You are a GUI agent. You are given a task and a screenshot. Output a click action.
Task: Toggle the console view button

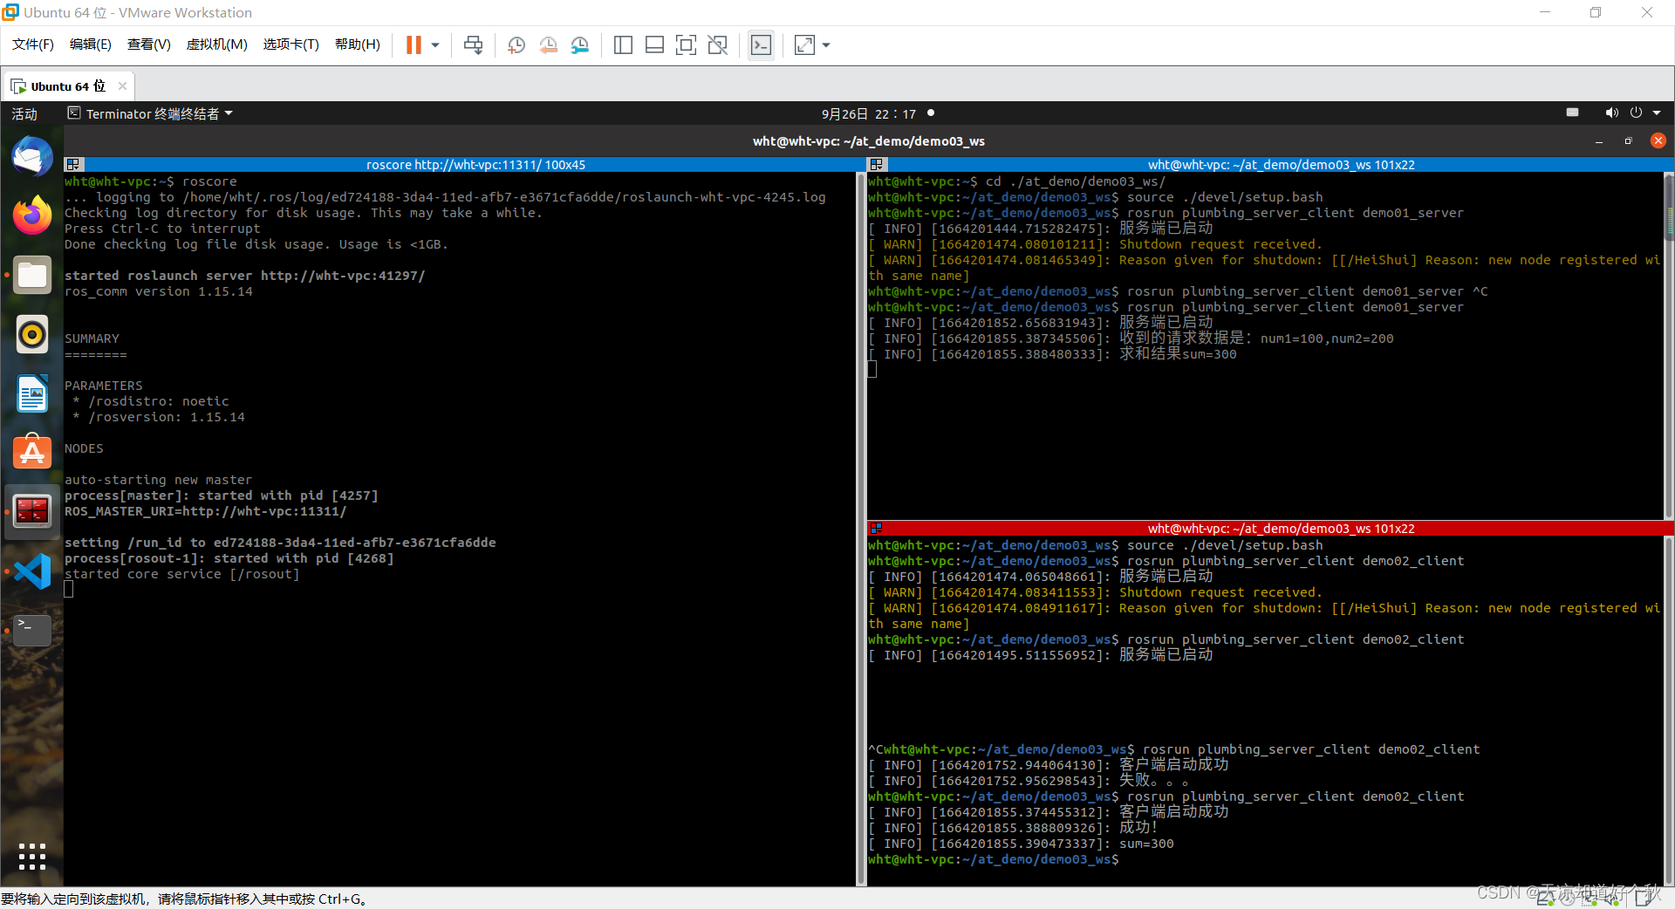pyautogui.click(x=761, y=44)
